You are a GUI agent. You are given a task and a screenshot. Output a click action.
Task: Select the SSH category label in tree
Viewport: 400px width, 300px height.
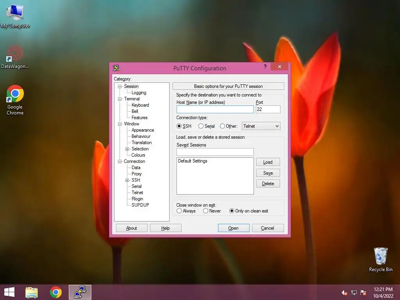pos(136,180)
